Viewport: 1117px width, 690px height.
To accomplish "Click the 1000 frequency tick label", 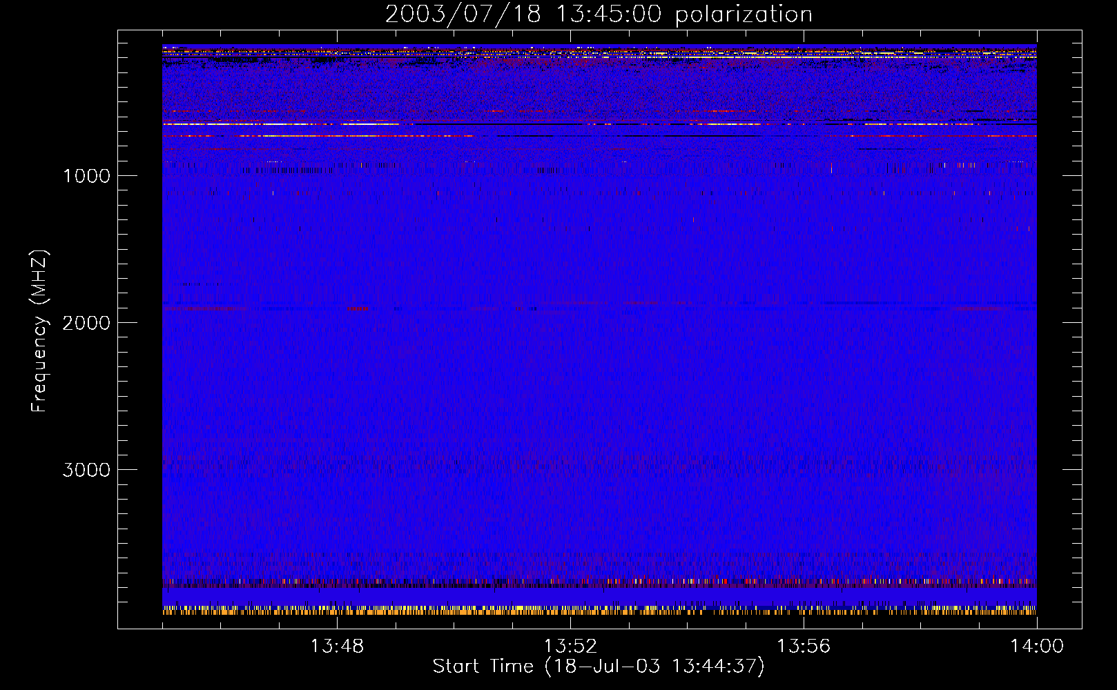I will coord(86,176).
